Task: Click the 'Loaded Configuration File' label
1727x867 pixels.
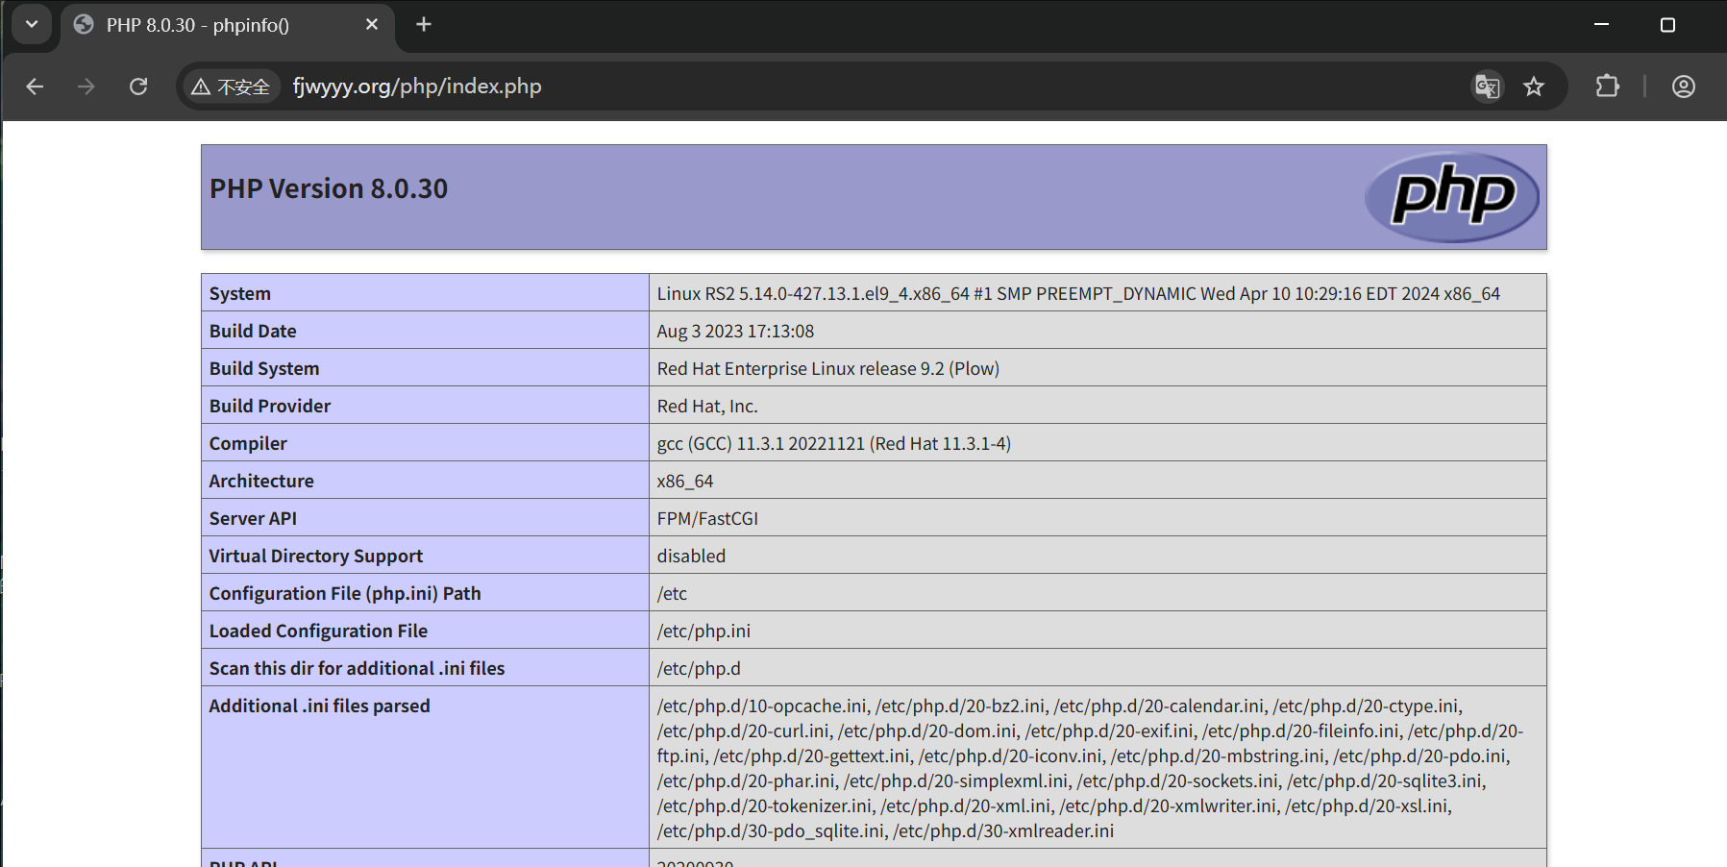Action: point(318,631)
